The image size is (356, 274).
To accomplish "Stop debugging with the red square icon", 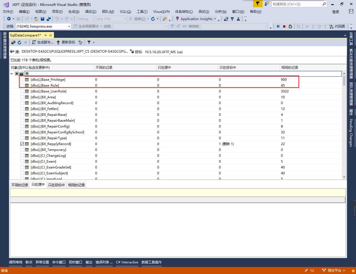I will click(x=284, y=26).
